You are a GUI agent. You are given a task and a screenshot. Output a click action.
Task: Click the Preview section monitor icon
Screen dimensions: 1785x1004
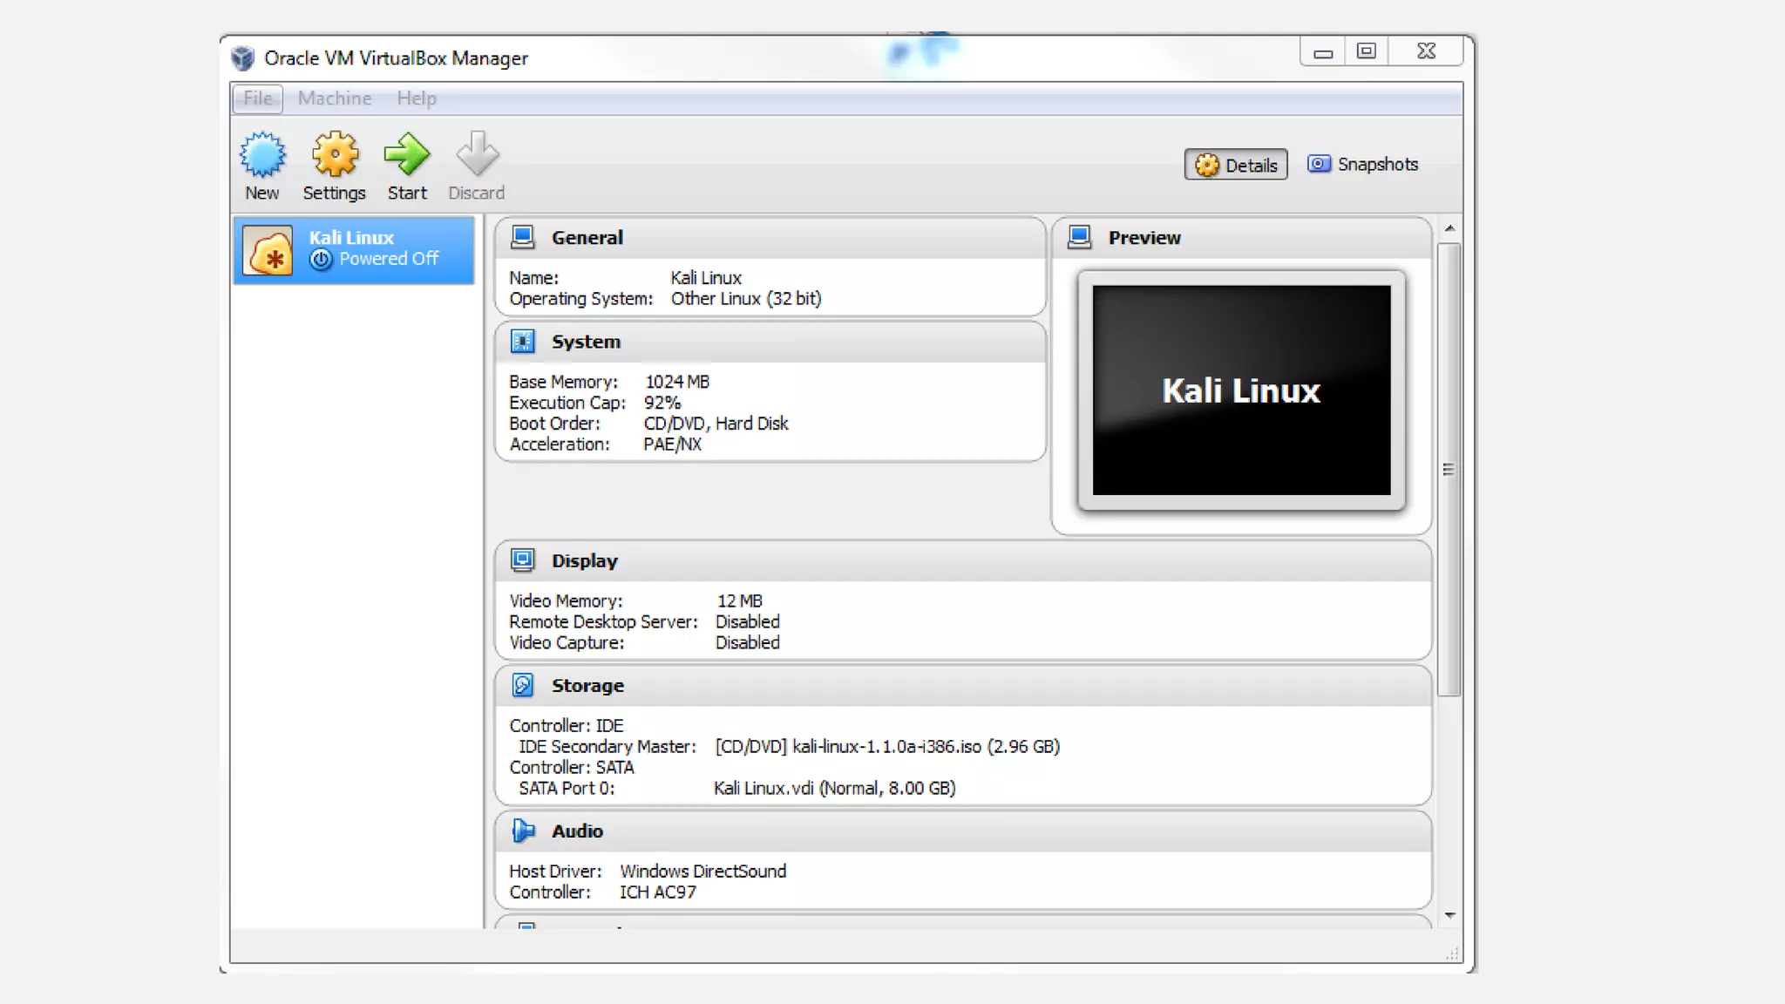pos(1079,237)
